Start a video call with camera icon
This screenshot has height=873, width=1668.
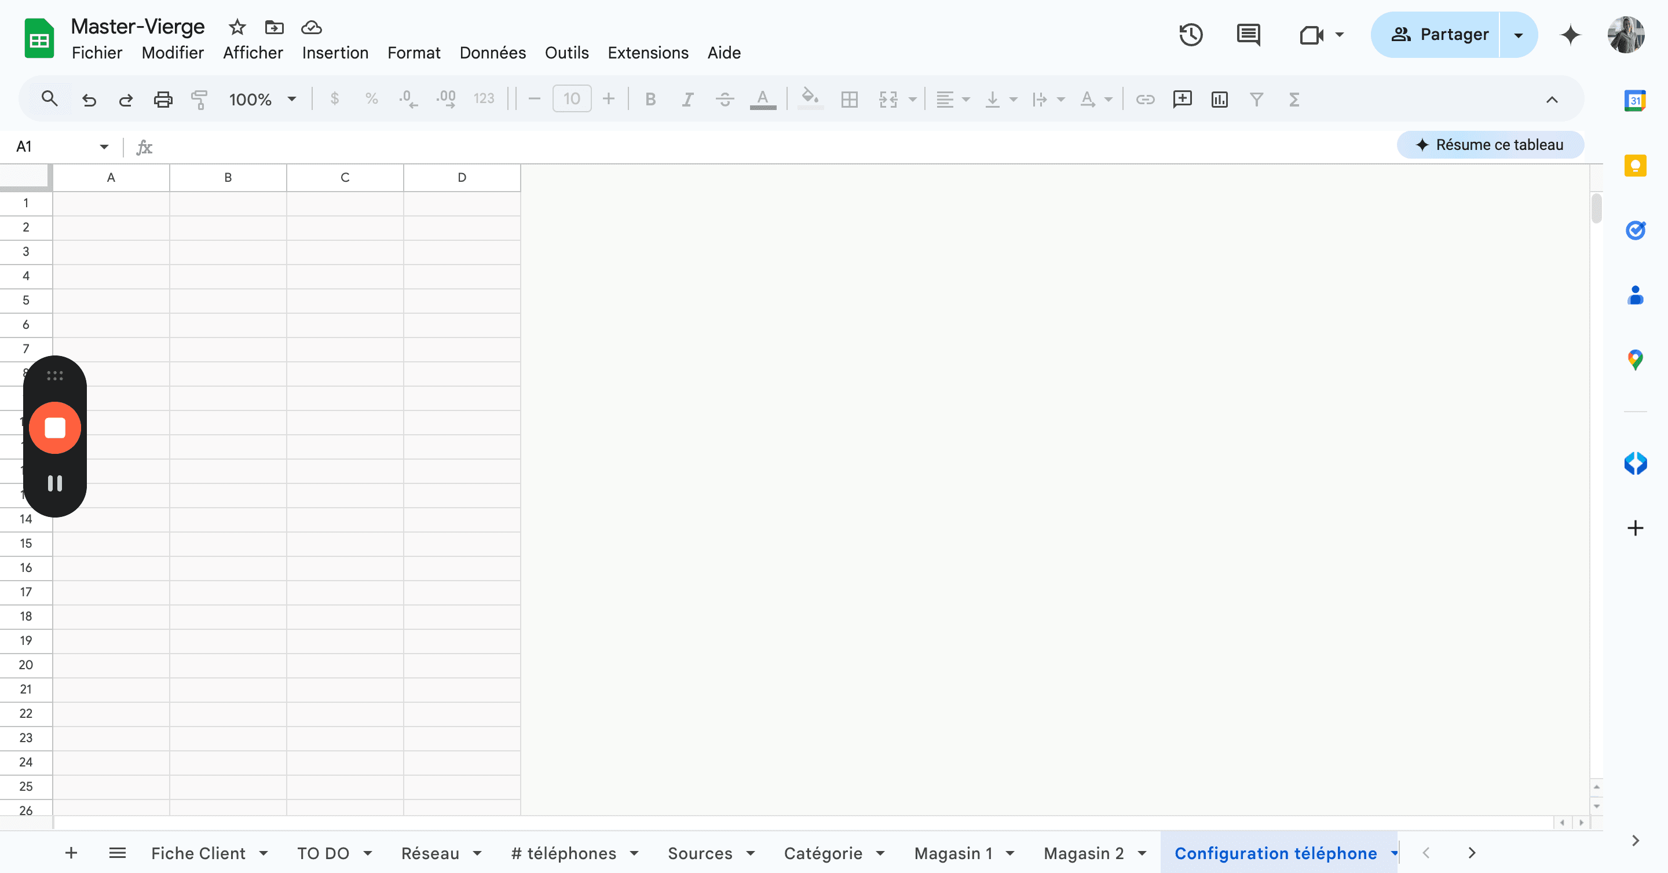pyautogui.click(x=1311, y=35)
